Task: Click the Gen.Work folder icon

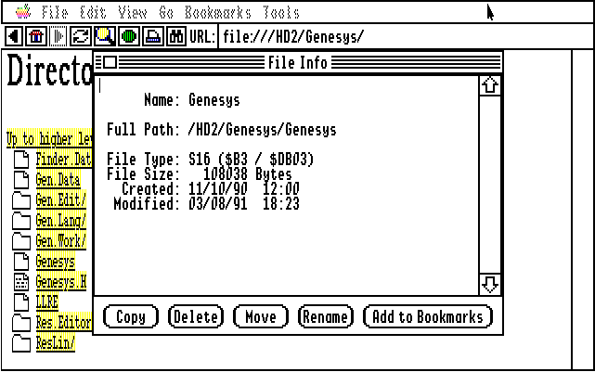Action: tap(20, 241)
